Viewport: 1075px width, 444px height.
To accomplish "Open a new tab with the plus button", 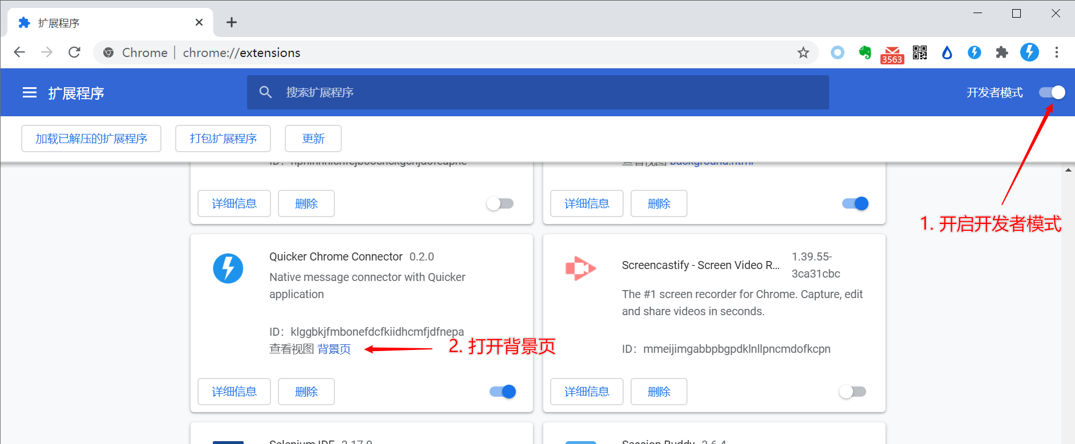I will 231,22.
